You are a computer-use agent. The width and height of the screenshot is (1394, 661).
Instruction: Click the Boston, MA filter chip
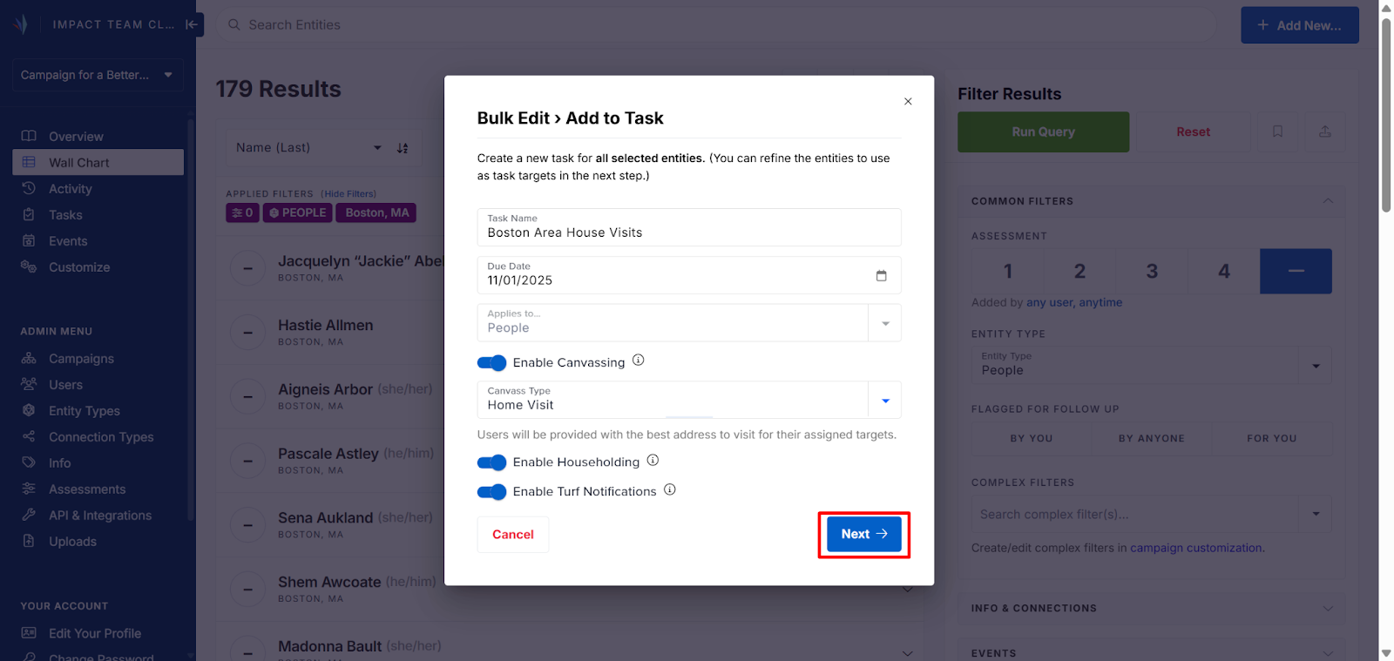click(x=376, y=212)
